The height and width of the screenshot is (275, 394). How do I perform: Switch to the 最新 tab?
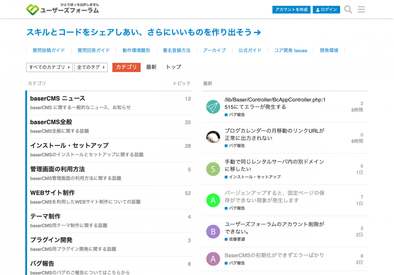click(151, 67)
